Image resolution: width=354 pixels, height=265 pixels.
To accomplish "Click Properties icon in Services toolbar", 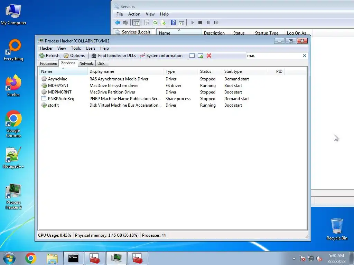I will [x=147, y=22].
